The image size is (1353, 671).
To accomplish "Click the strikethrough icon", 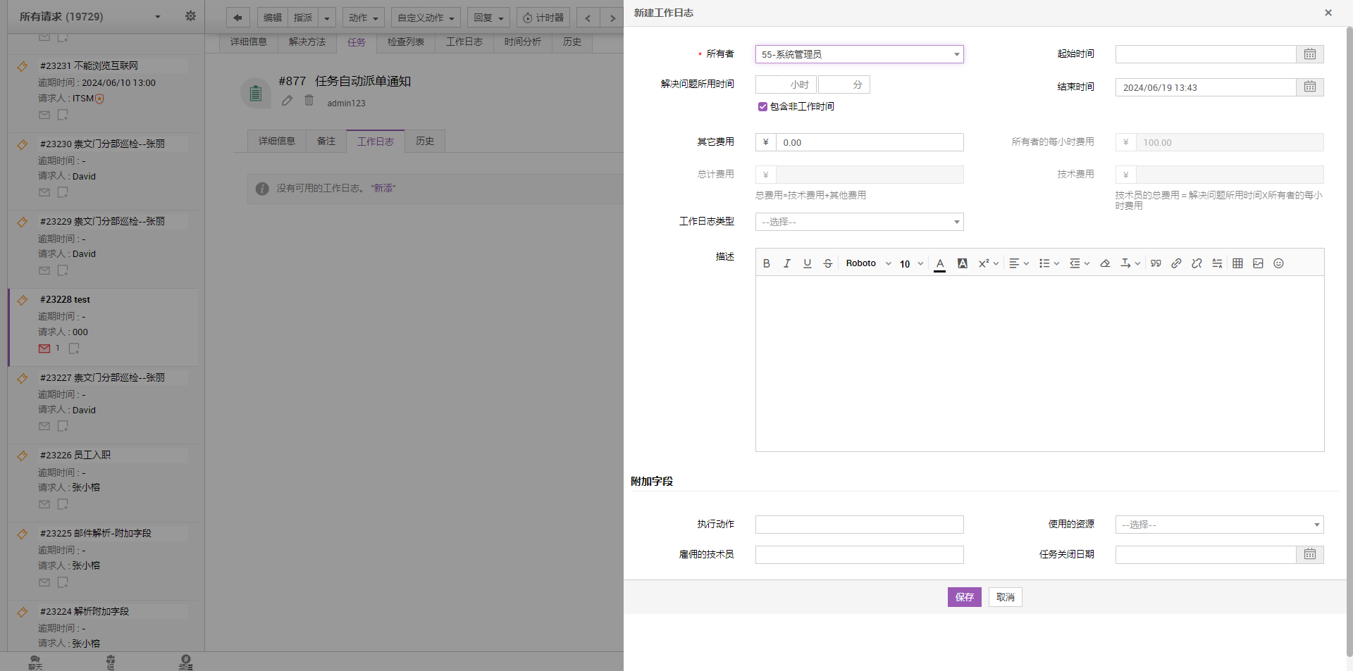I will (828, 263).
